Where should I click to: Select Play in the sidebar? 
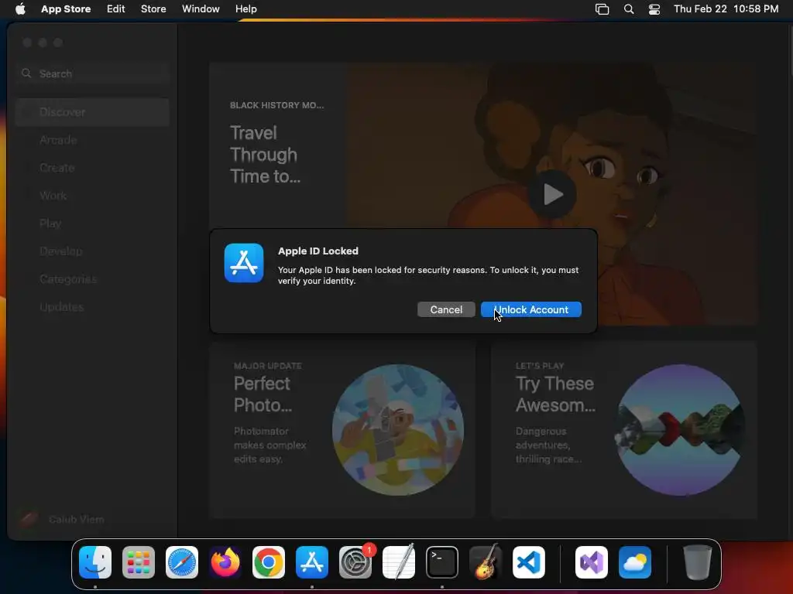(x=93, y=224)
